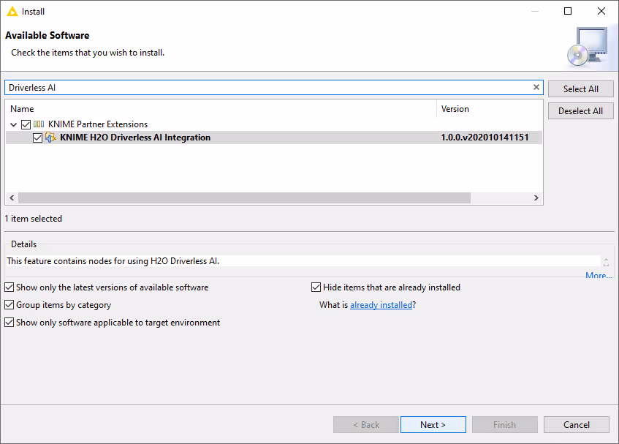Toggle Hide items that are already installed
Viewport: 619px width, 444px height.
point(316,287)
